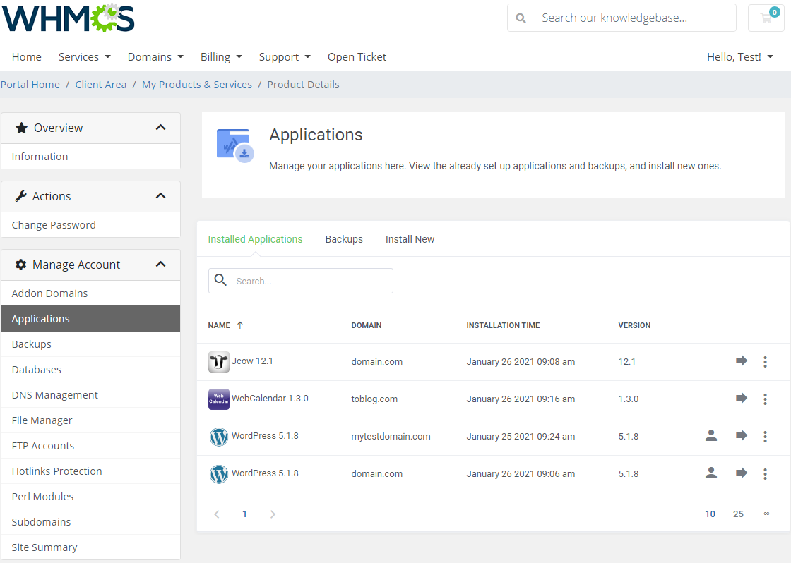
Task: Collapse the Overview panel chevron
Action: [160, 128]
